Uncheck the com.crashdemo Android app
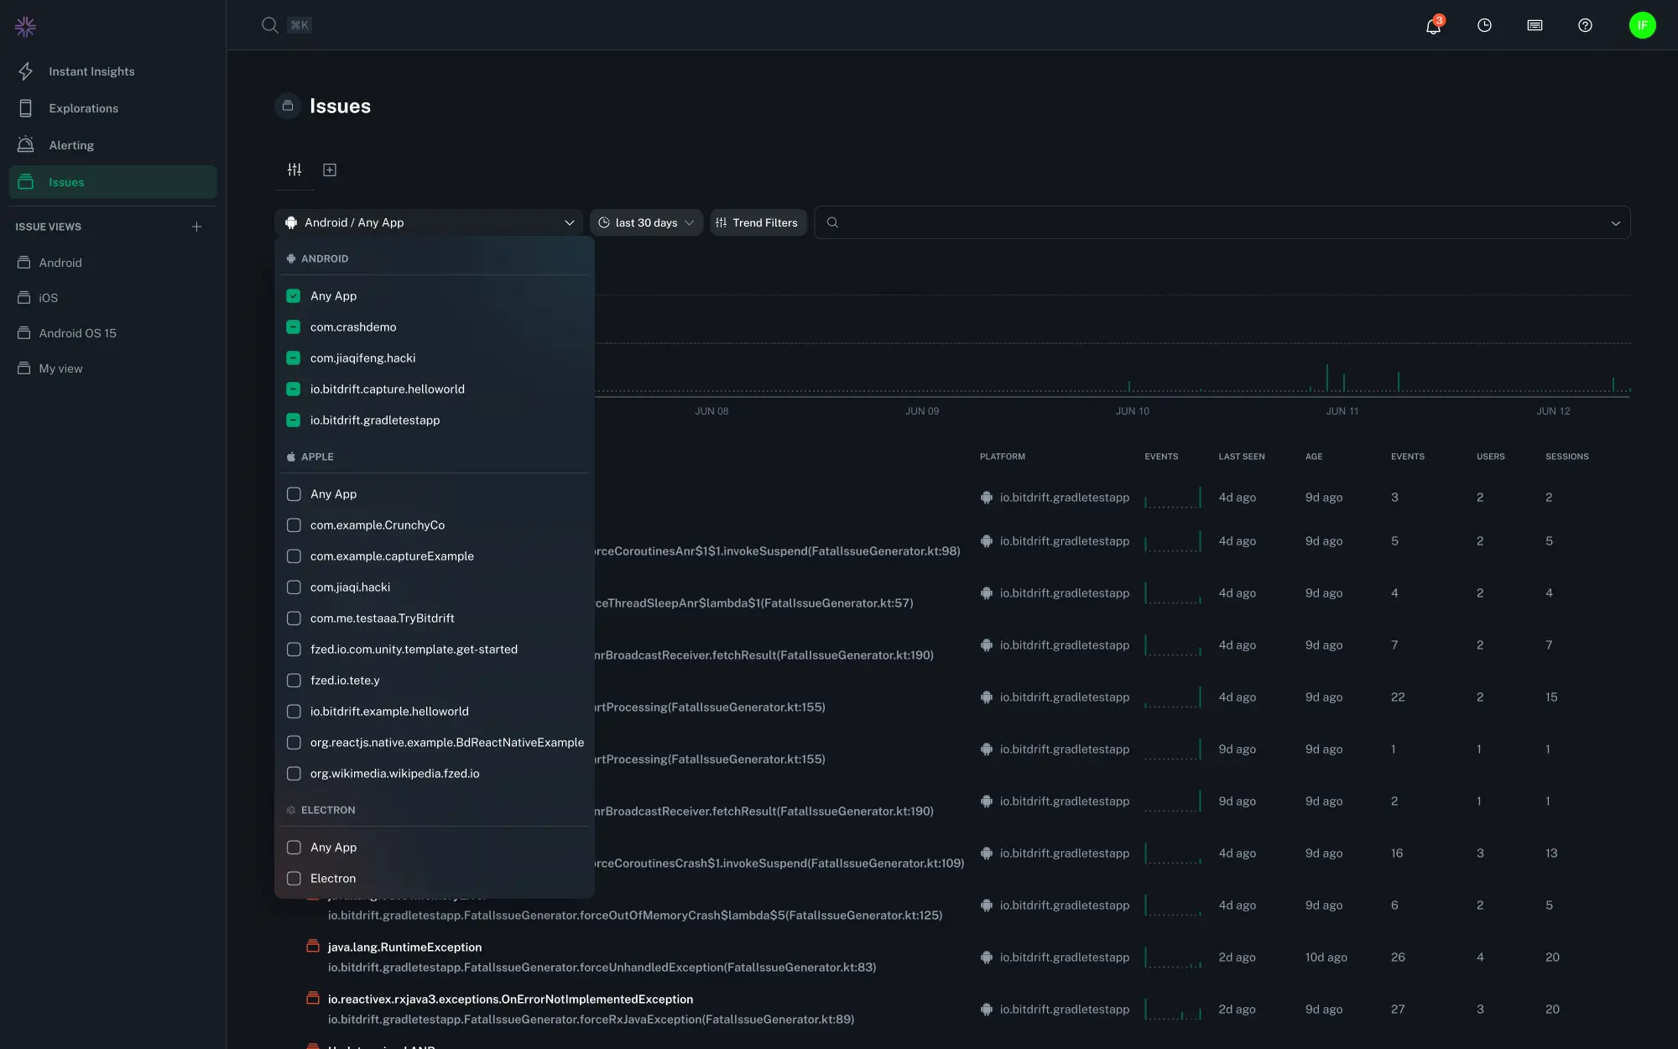Image resolution: width=1678 pixels, height=1049 pixels. (x=293, y=326)
